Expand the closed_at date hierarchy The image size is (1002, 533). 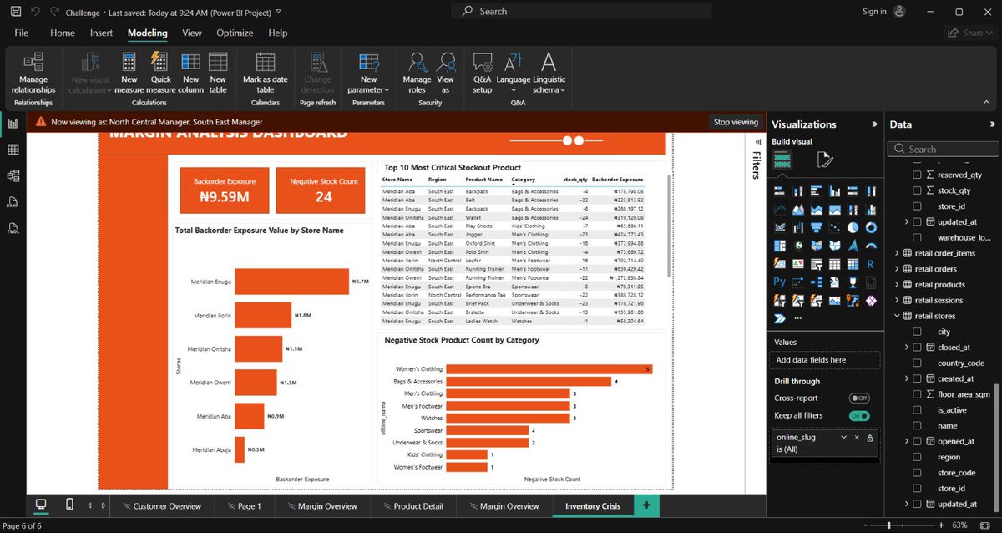[907, 348]
